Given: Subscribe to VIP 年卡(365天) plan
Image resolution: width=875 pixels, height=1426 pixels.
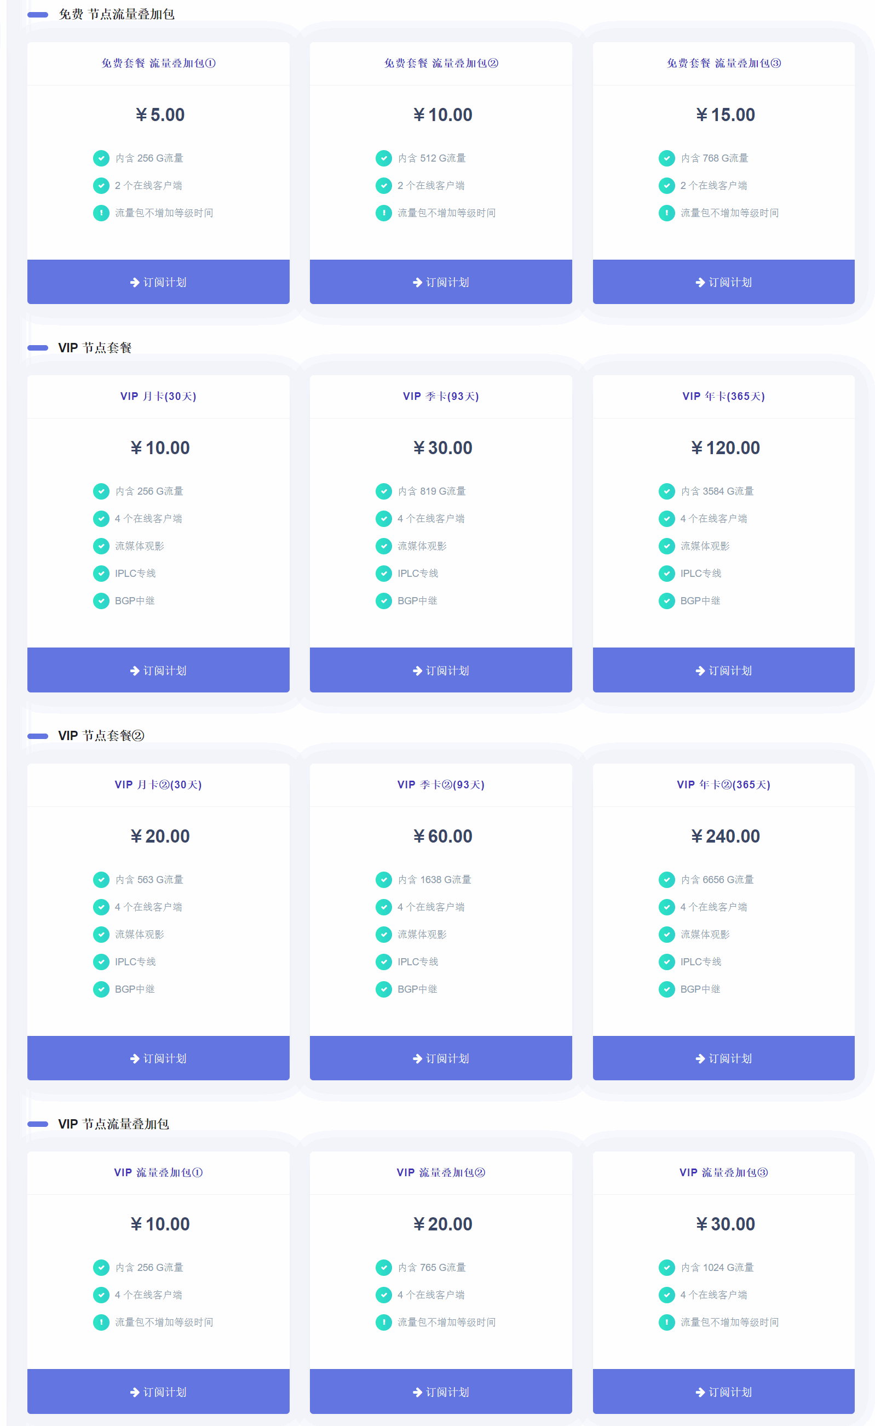Looking at the screenshot, I should [723, 670].
